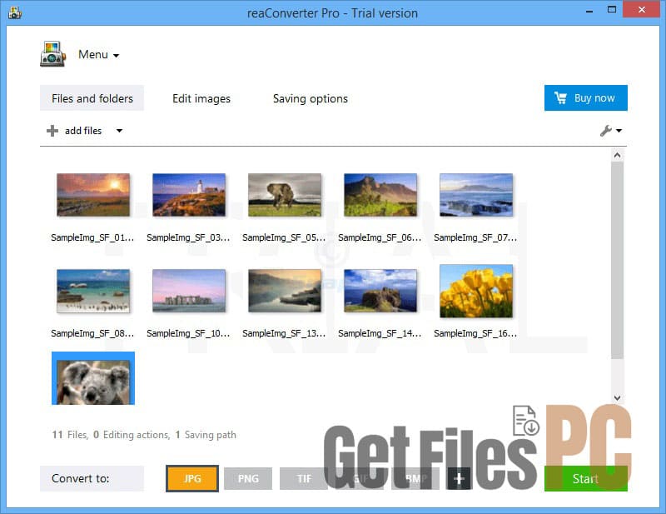The width and height of the screenshot is (666, 514).
Task: Select the SampleImg_SF_06 mountain thumbnail
Action: click(380, 195)
